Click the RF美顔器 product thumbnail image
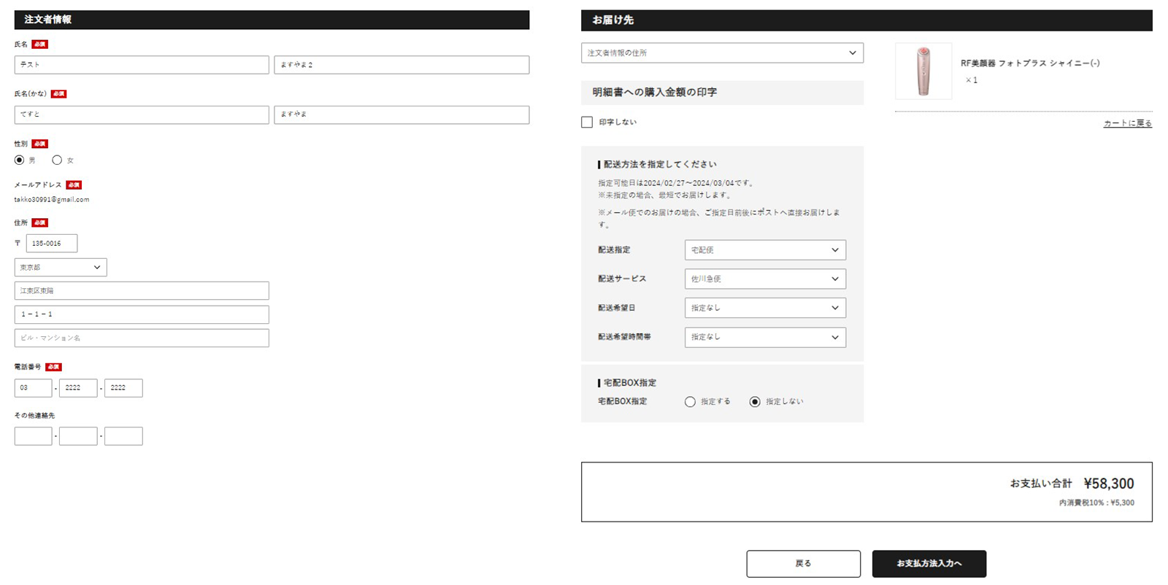The width and height of the screenshot is (1168, 585). click(x=923, y=71)
